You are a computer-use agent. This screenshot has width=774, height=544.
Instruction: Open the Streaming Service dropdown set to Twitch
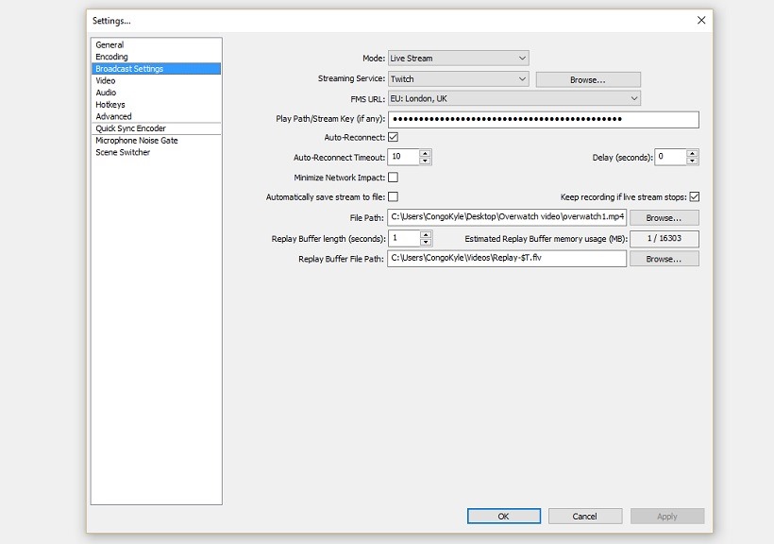pos(458,79)
